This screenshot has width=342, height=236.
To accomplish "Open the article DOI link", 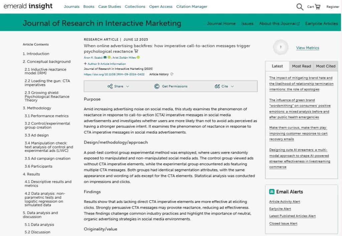I will click(x=114, y=74).
